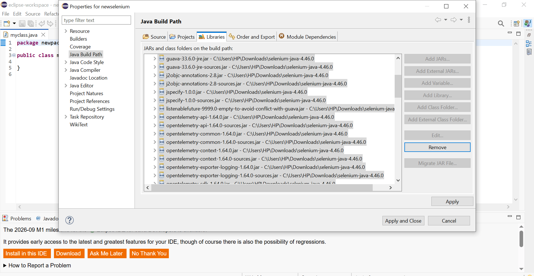This screenshot has width=534, height=276.
Task: Collapse the public class fold marker
Action: pos(14,55)
